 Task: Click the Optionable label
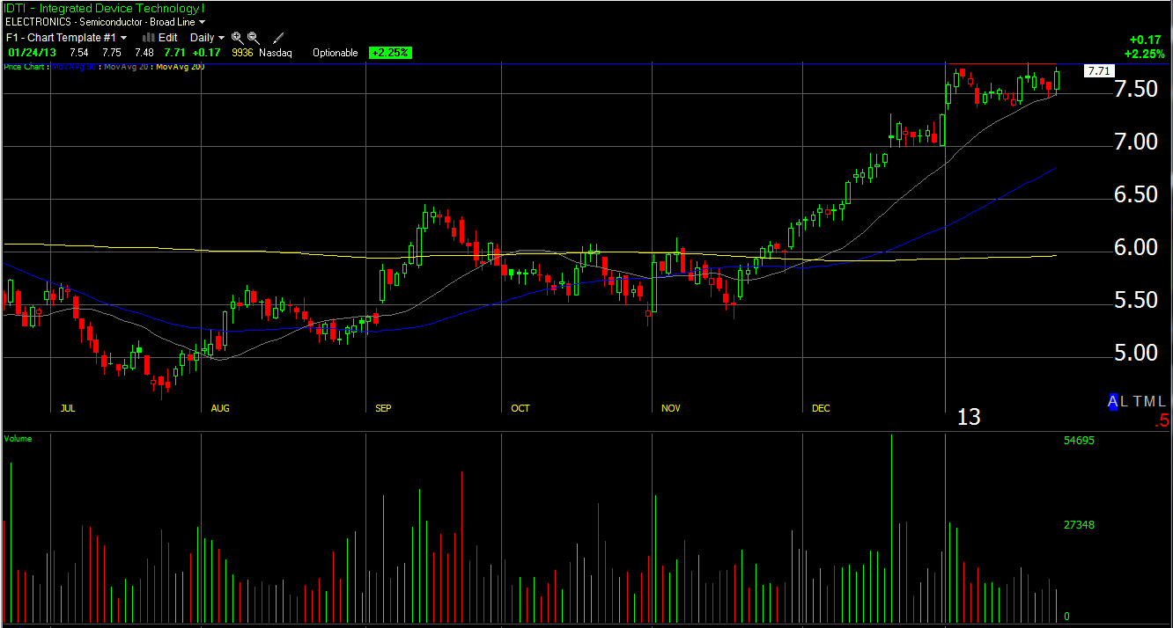click(x=336, y=53)
